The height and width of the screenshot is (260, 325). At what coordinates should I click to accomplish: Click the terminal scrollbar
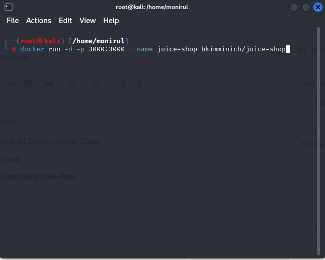tap(318, 141)
